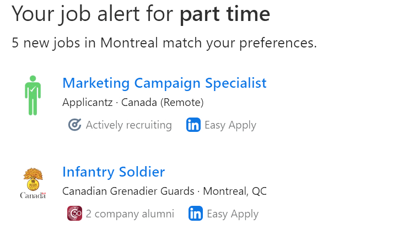Click 'Your job alert for' heading text

(x=93, y=14)
